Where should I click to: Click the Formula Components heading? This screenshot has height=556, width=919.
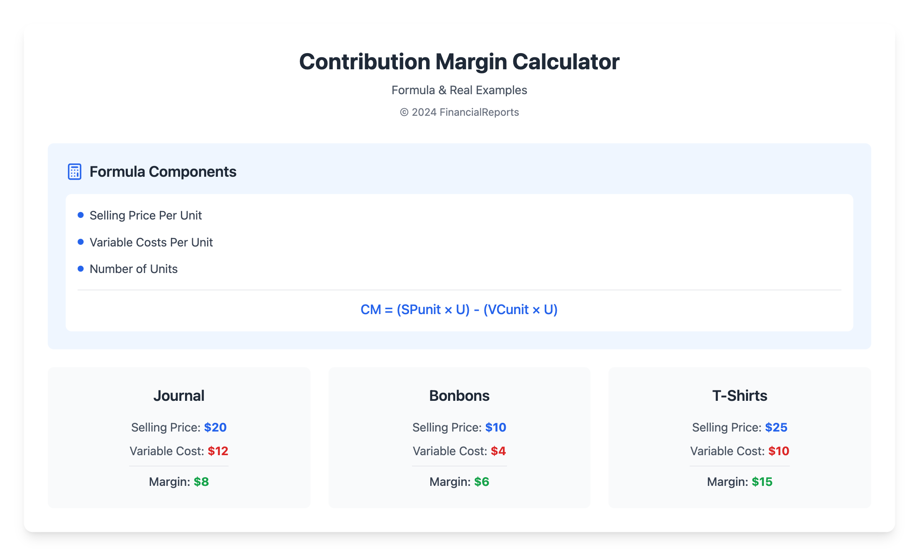click(163, 172)
